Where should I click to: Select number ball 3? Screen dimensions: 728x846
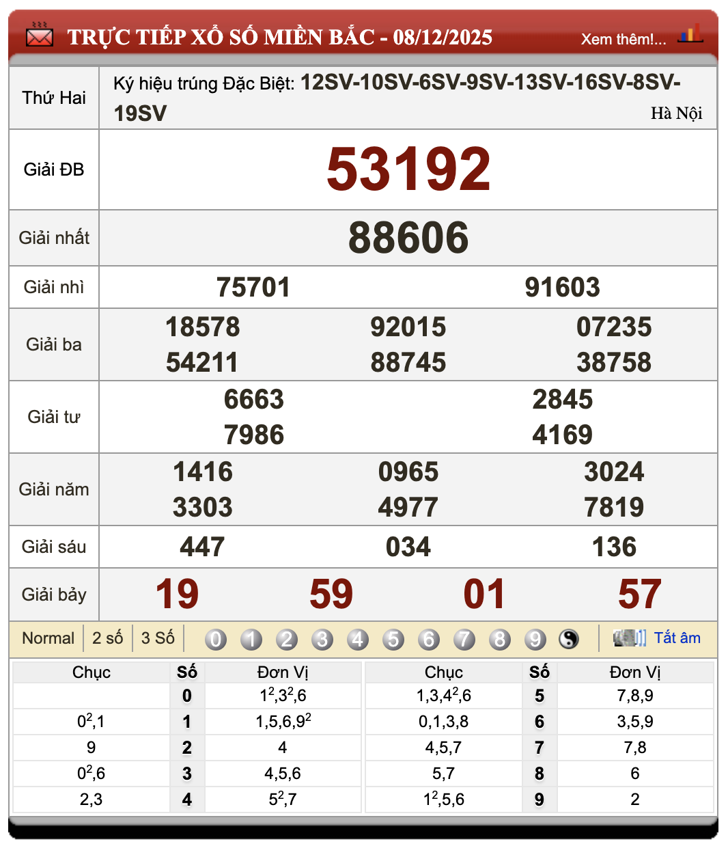click(322, 638)
